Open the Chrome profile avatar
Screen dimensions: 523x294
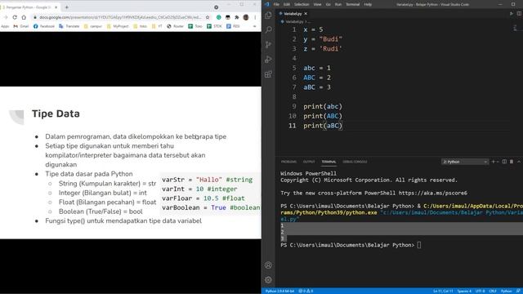click(x=246, y=17)
